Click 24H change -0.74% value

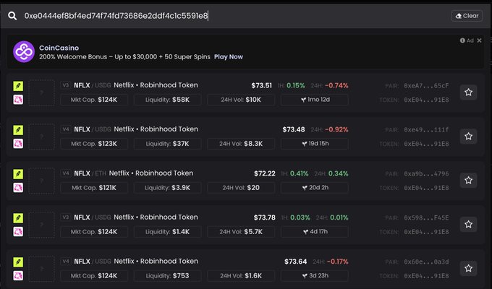[336, 85]
